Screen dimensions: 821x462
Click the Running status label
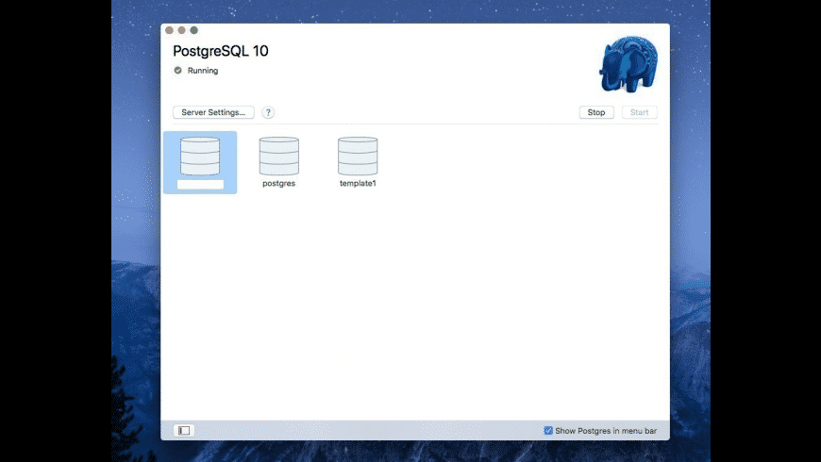point(203,71)
